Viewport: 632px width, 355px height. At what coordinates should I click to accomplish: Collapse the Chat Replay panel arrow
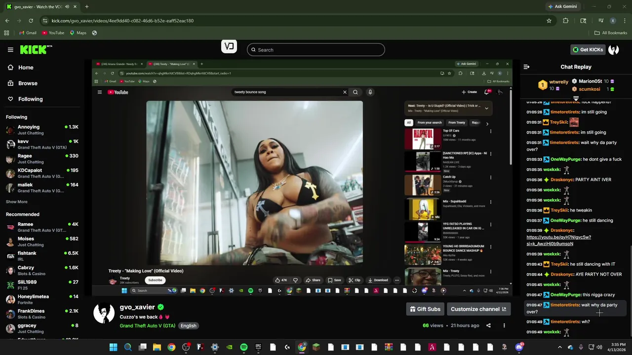(526, 67)
